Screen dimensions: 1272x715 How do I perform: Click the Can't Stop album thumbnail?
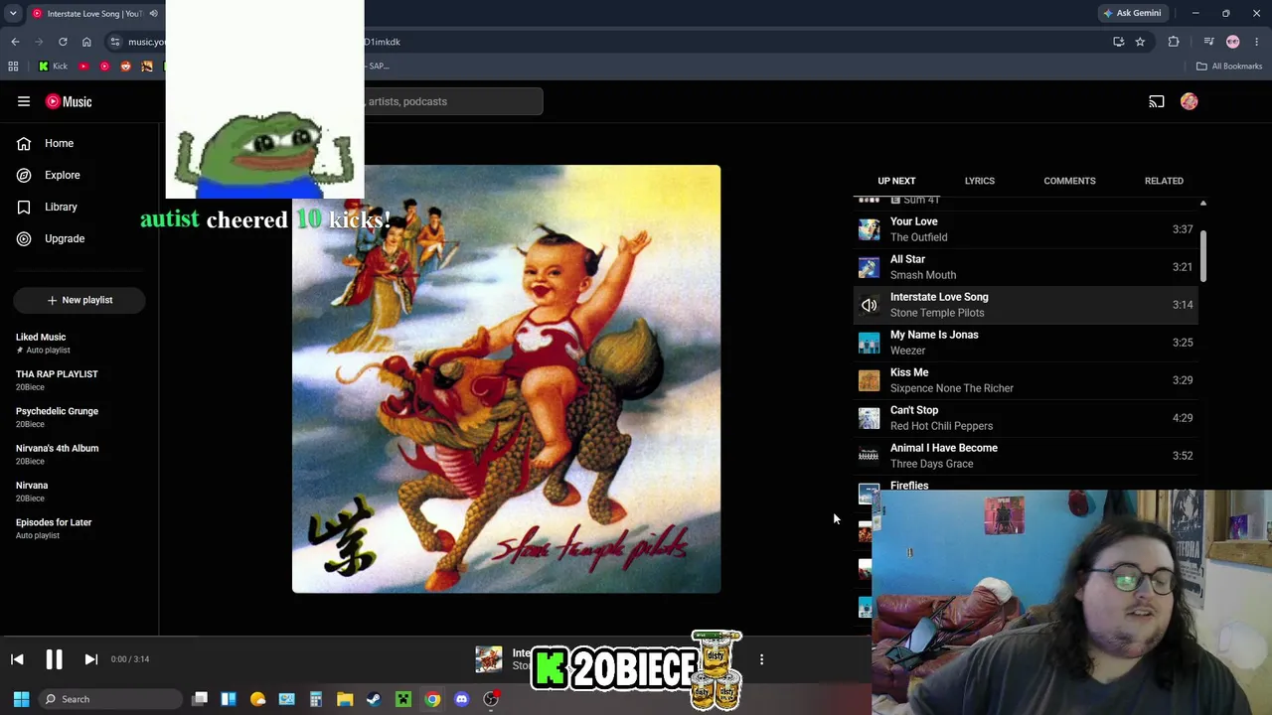coord(870,418)
